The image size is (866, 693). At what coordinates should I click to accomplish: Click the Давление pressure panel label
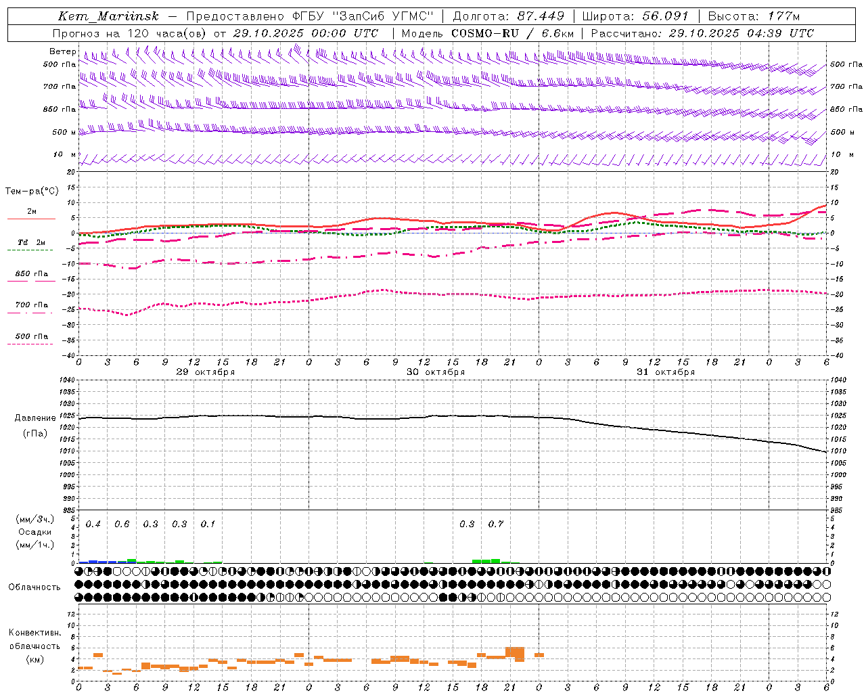[35, 418]
